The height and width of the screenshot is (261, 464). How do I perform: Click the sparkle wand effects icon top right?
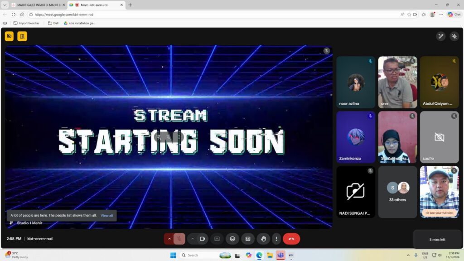point(440,36)
